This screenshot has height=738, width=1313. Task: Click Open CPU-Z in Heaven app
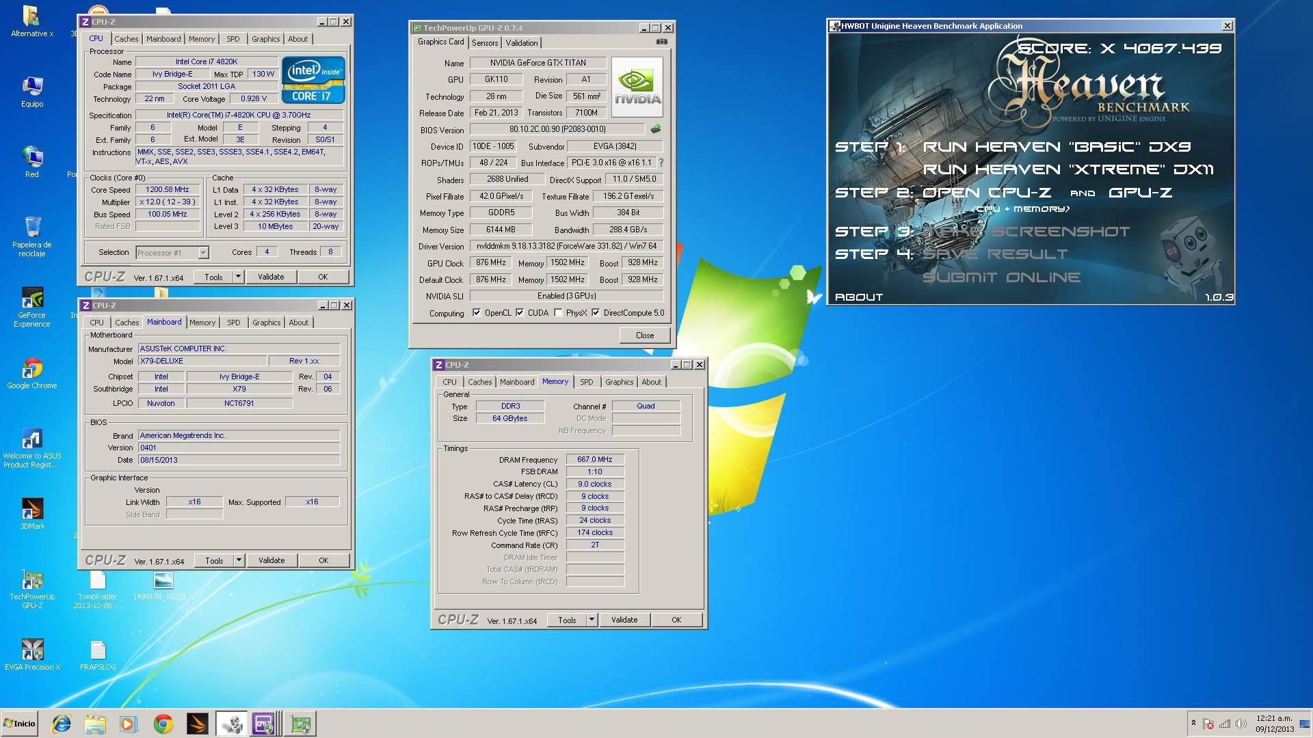[x=987, y=193]
